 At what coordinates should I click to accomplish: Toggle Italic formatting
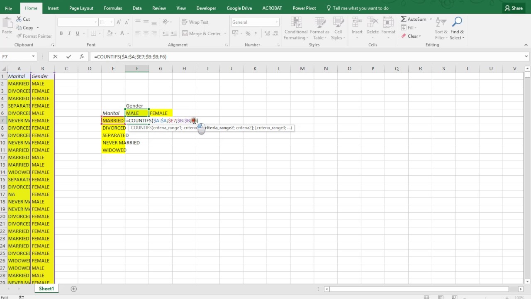[x=69, y=34]
